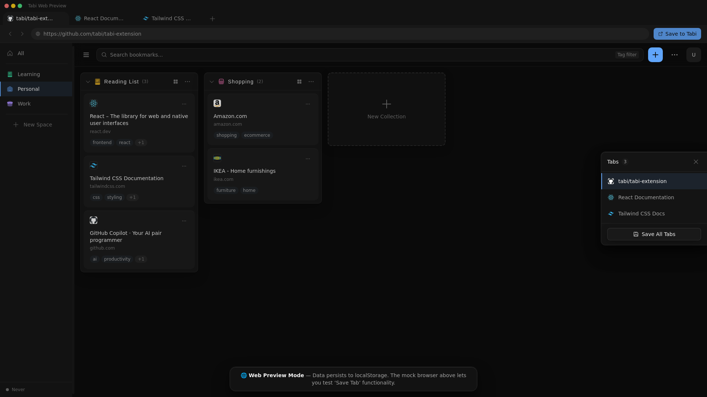Select tabi/tabi-extension in Tabs panel
Screen dimensions: 707x397
coord(654,181)
